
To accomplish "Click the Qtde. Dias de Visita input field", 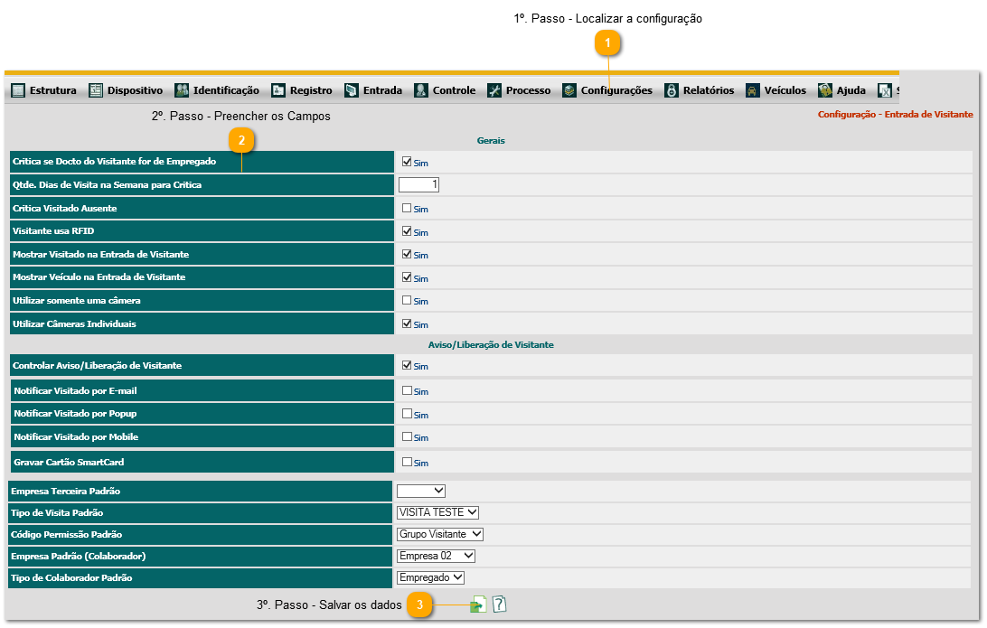I will tap(418, 184).
